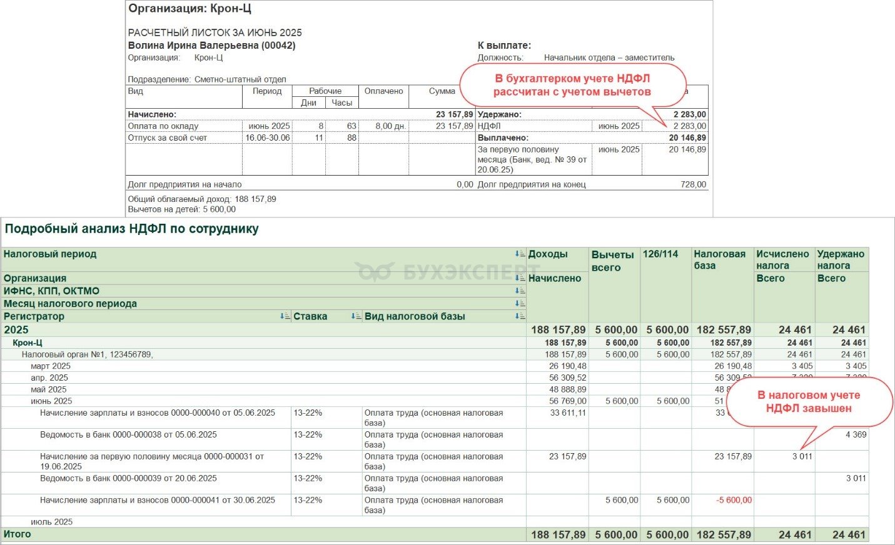The height and width of the screenshot is (545, 895).
Task: Select the Итого label in the totals row
Action: 17,534
